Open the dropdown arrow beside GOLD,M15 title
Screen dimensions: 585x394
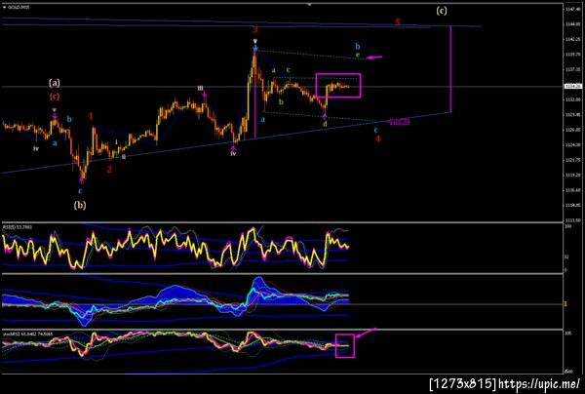[4, 7]
